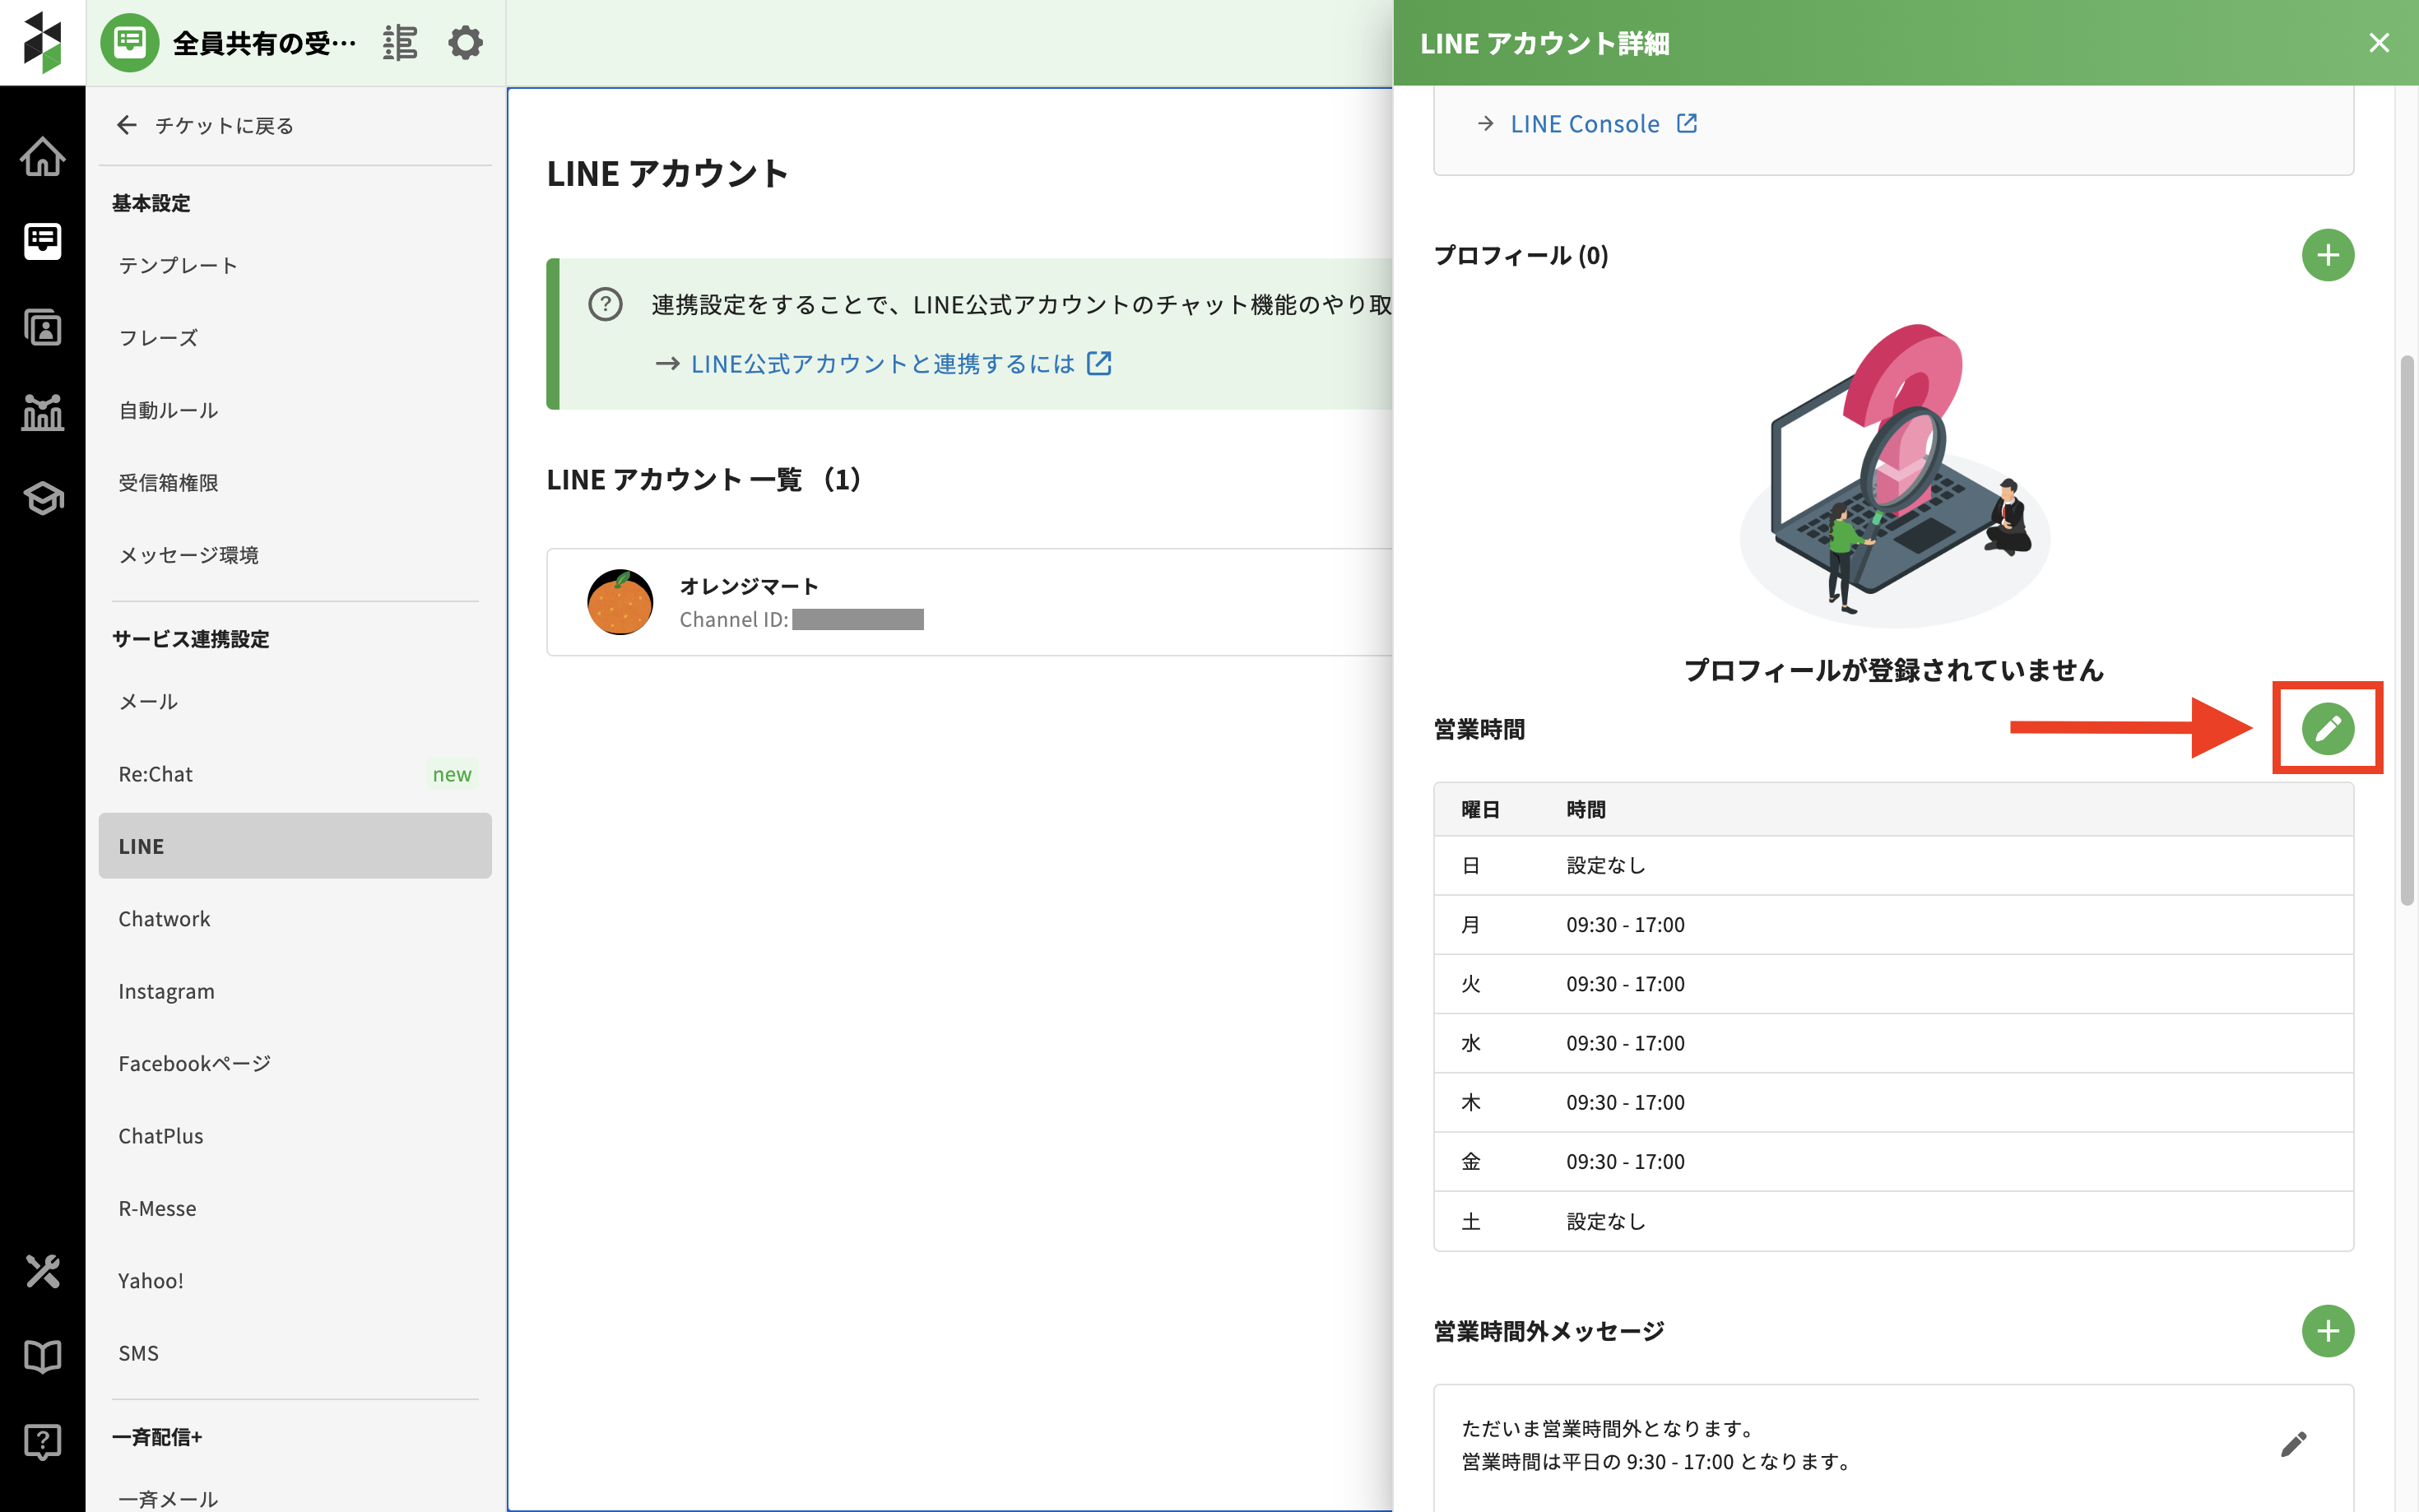2419x1512 pixels.
Task: Open Facebookページ integration settings
Action: pos(295,1063)
